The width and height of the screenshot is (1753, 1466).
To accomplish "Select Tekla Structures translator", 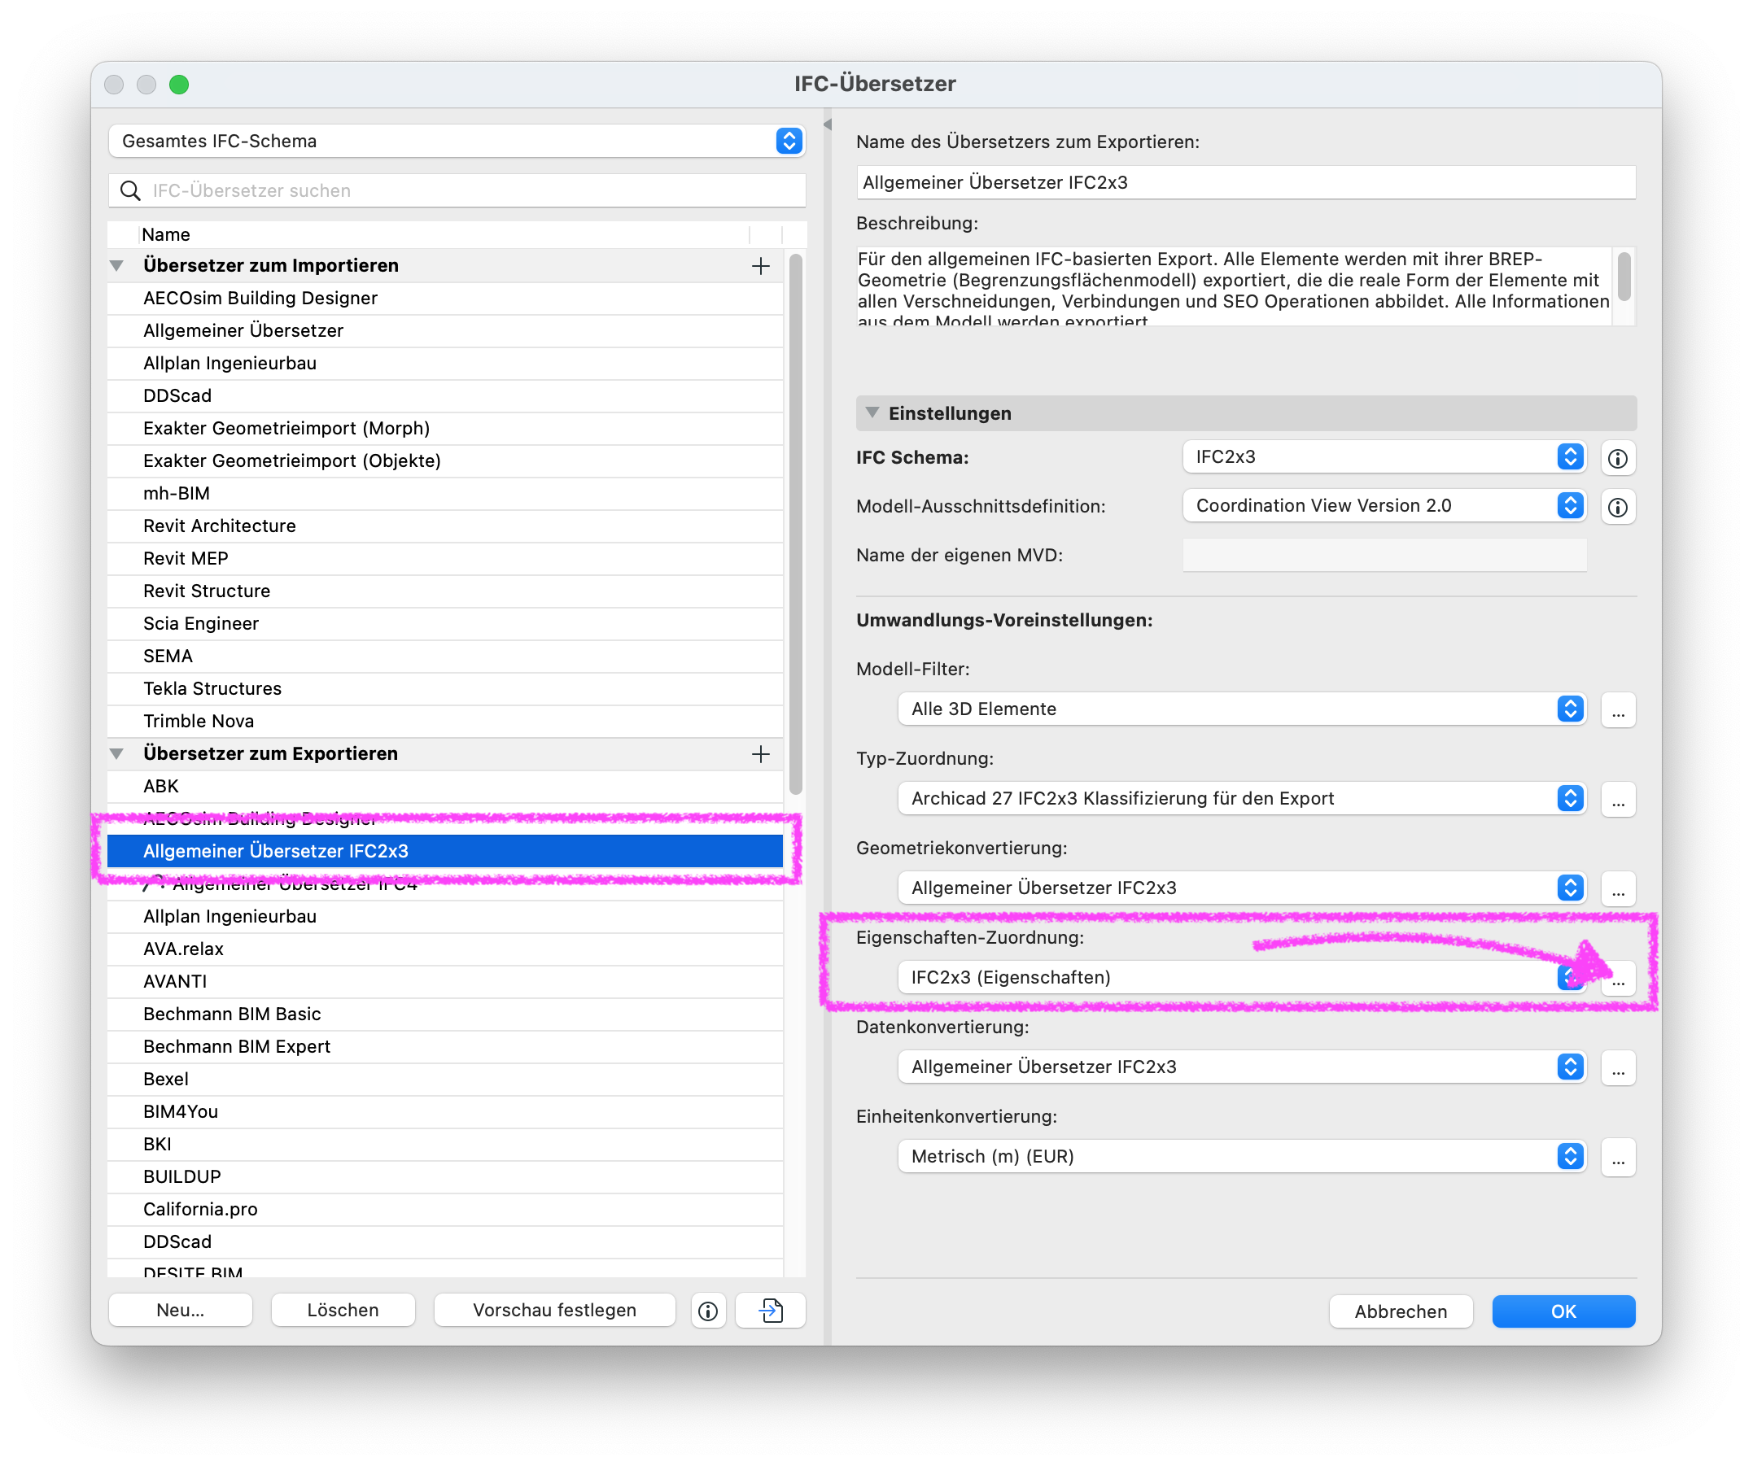I will pos(445,689).
